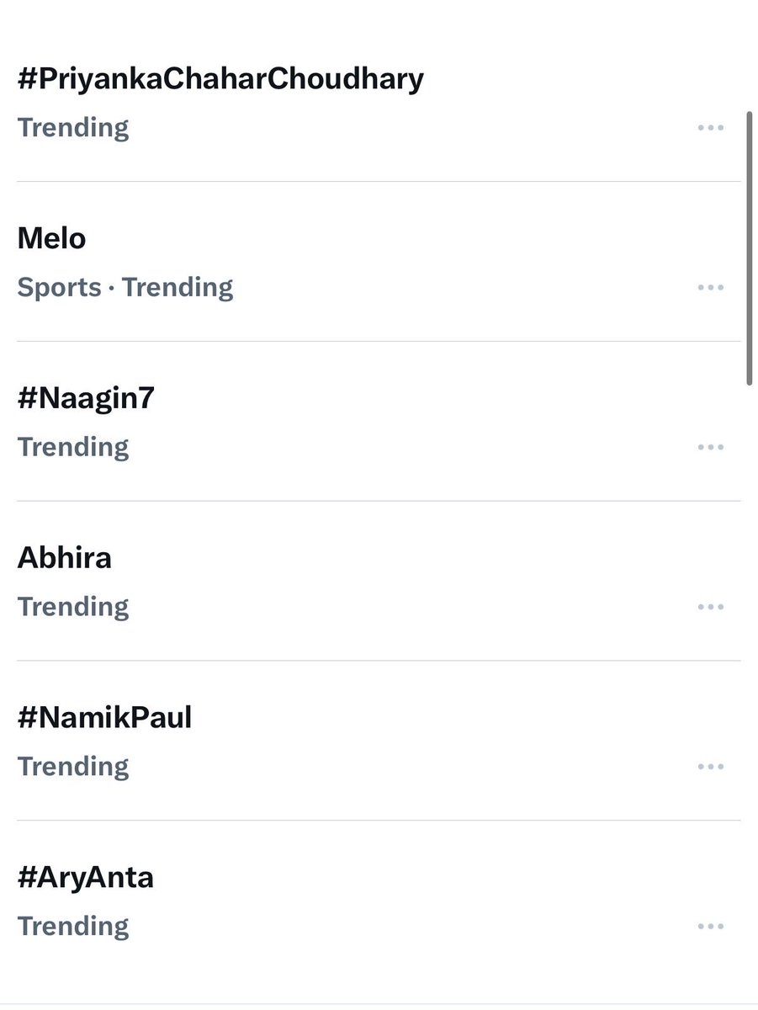
Task: Open the Melo trending topic
Action: [x=51, y=239]
